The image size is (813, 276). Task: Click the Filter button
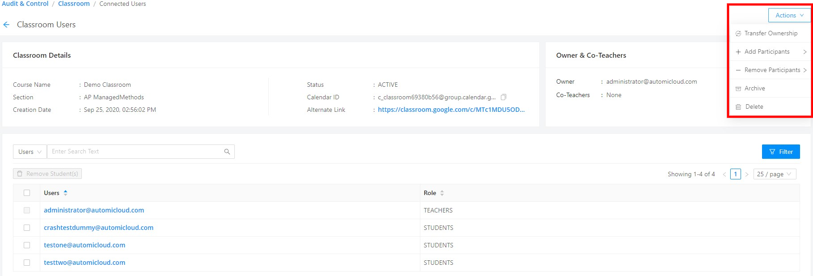[x=781, y=152]
